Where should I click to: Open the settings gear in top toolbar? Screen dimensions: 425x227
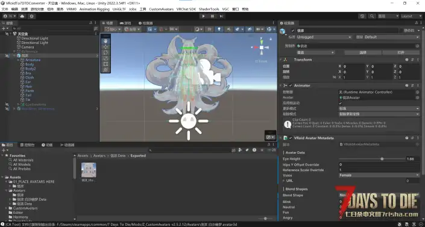point(32,16)
